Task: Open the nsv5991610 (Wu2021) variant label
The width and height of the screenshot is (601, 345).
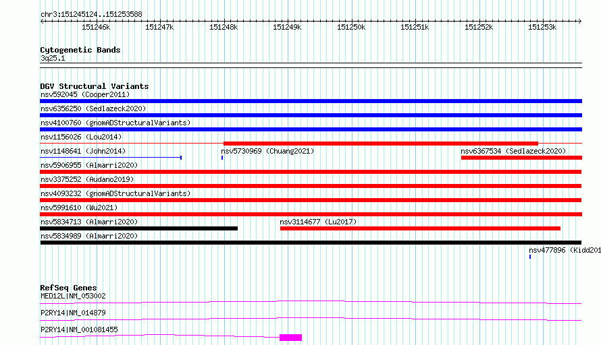Action: click(x=79, y=208)
